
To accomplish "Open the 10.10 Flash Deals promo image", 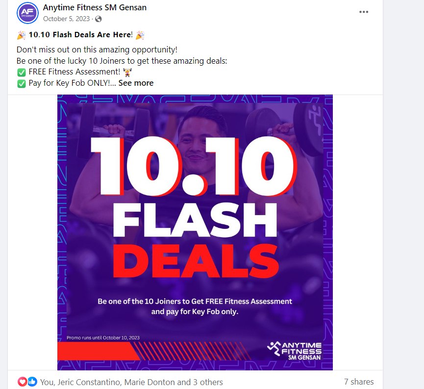I will tap(195, 232).
